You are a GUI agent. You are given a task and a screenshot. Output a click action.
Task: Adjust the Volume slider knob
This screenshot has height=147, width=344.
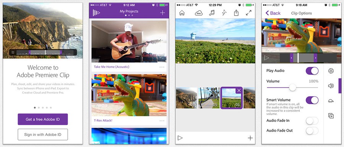click(292, 88)
